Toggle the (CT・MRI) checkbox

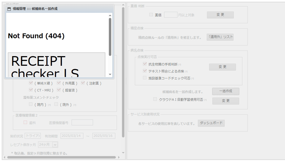tap(31, 90)
